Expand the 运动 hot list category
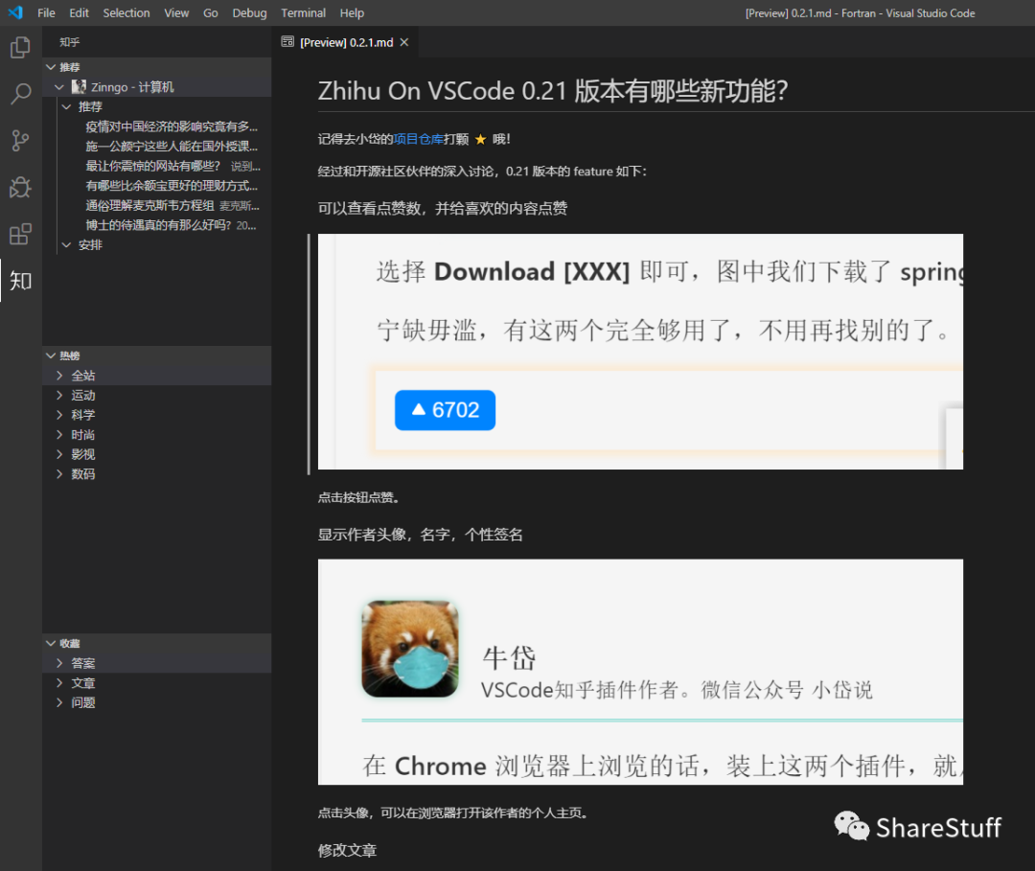This screenshot has width=1035, height=871. tap(157, 395)
